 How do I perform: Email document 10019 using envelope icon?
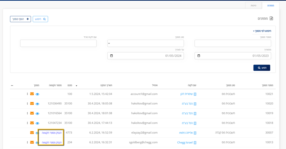point(32,113)
